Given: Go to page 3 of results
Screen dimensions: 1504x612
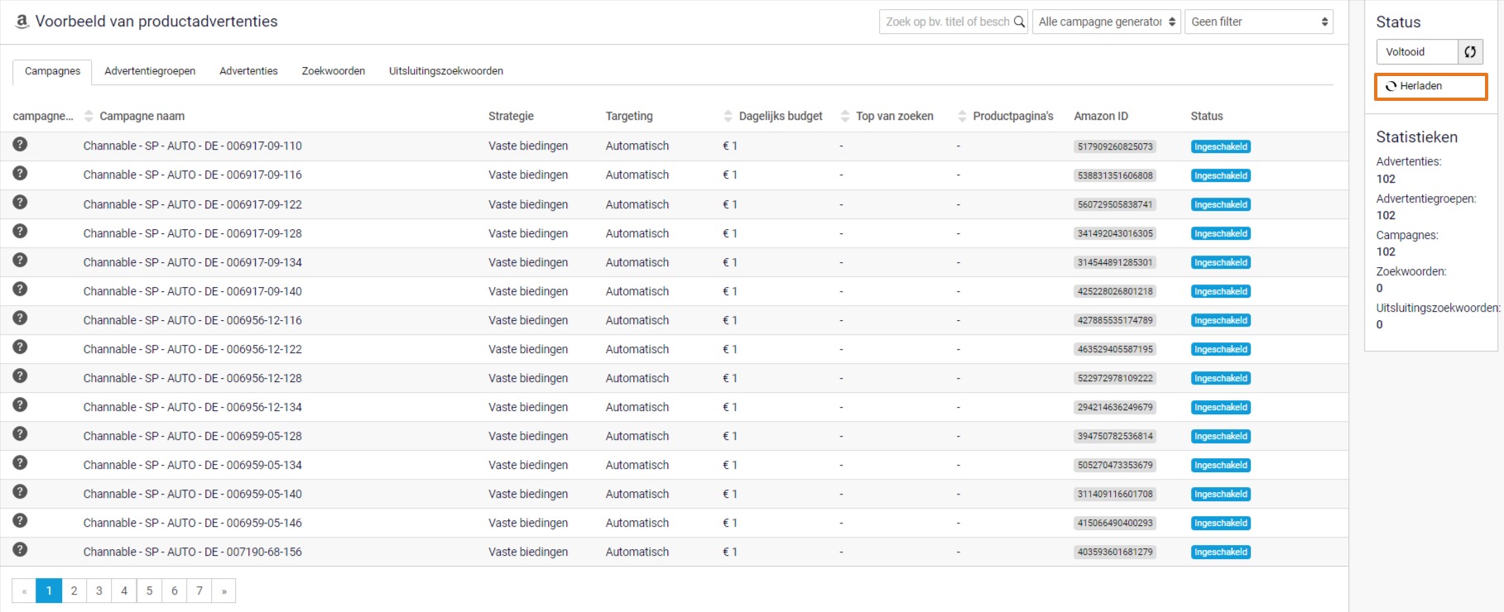Looking at the screenshot, I should click(99, 590).
